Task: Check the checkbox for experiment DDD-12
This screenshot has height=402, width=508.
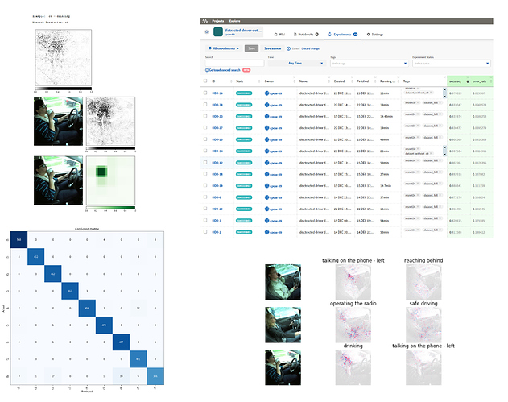Action: (x=206, y=162)
